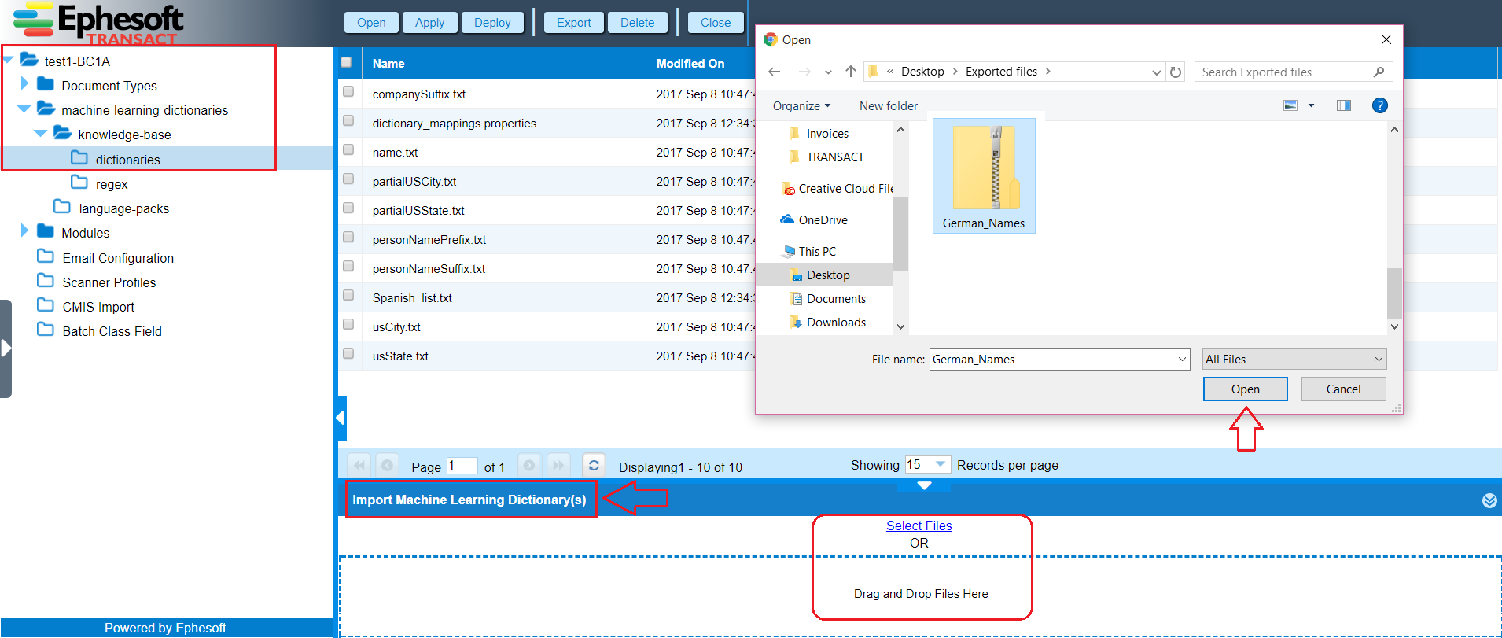Collapse the test1-BC1A tree node
Viewport: 1502px width, 638px height.
click(9, 60)
